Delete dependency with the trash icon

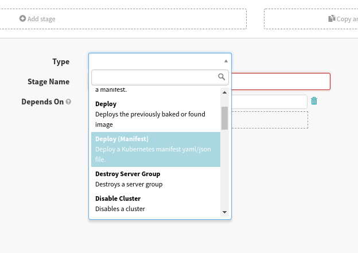314,101
